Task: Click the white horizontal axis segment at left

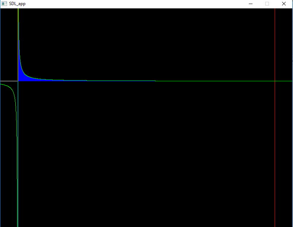Action: coord(9,81)
